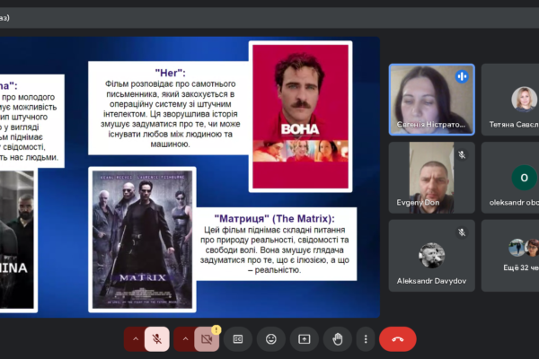Image resolution: width=539 pixels, height=359 pixels.
Task: Click the Matrix movie poster in presentation
Action: click(142, 240)
